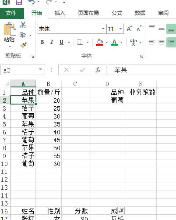The height and width of the screenshot is (220, 176).
Task: Click the Cancel X in formula bar
Action: (x=67, y=70)
